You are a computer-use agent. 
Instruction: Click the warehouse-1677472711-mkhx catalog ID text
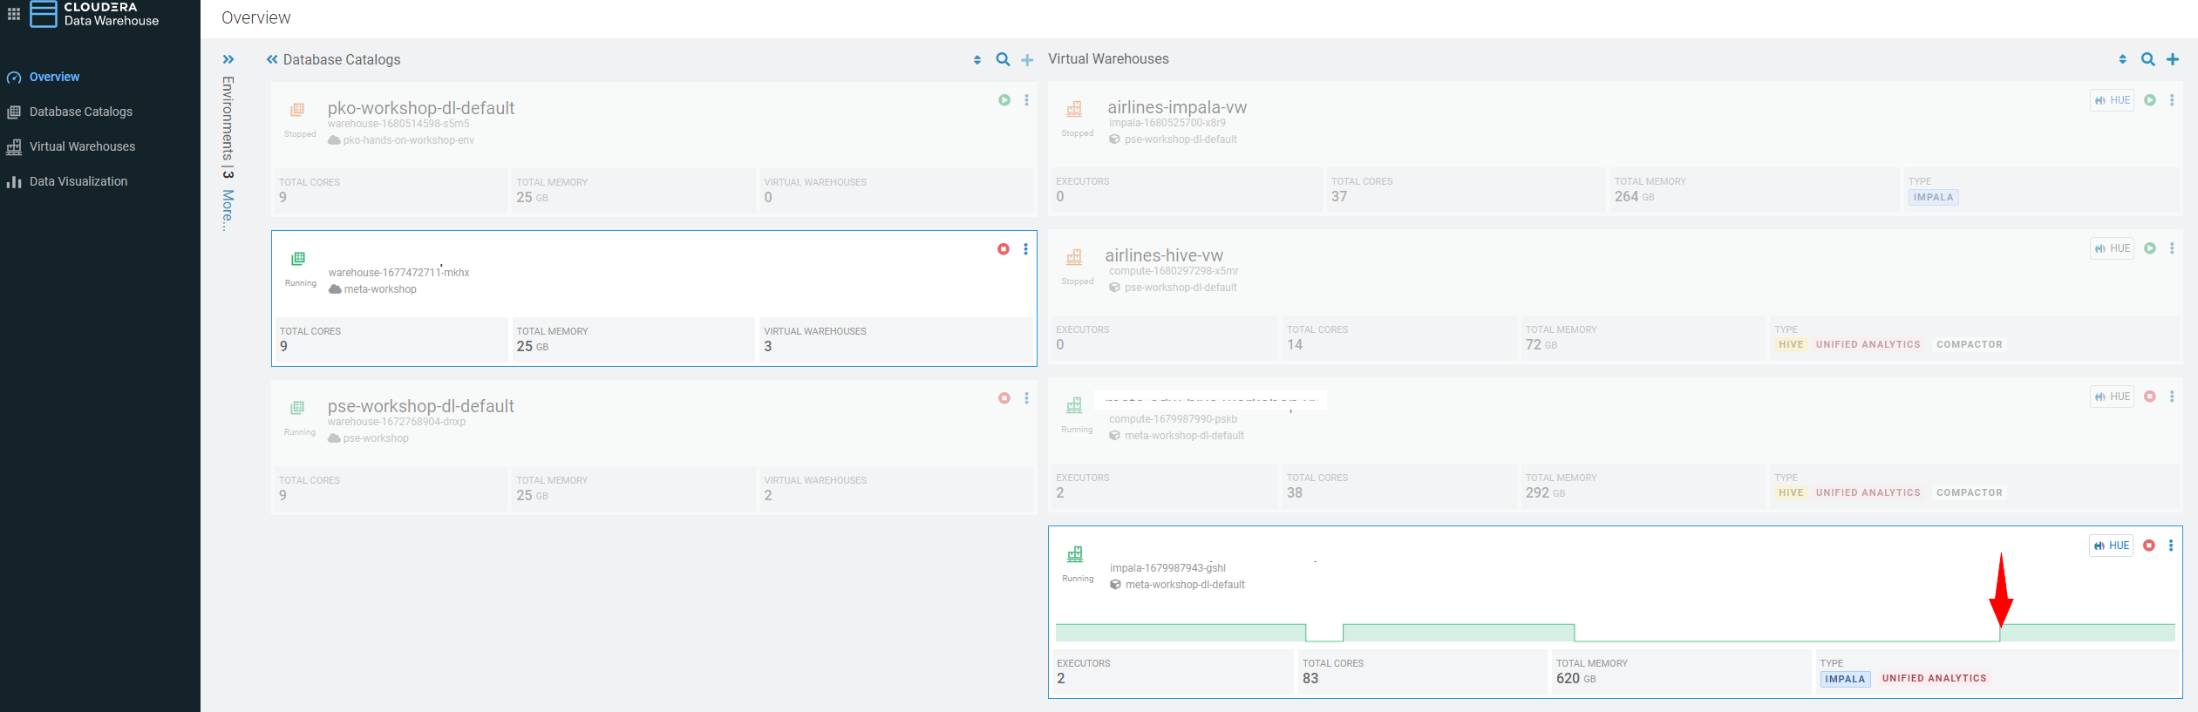click(x=398, y=273)
